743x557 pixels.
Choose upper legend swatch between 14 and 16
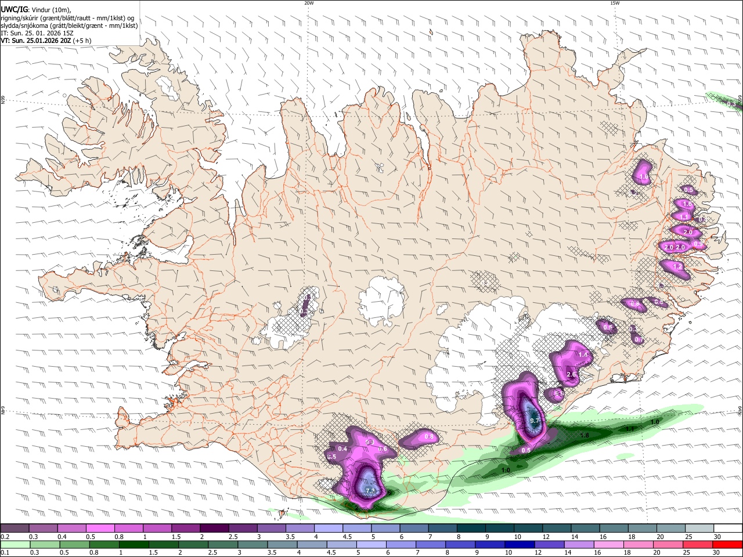pyautogui.click(x=585, y=529)
